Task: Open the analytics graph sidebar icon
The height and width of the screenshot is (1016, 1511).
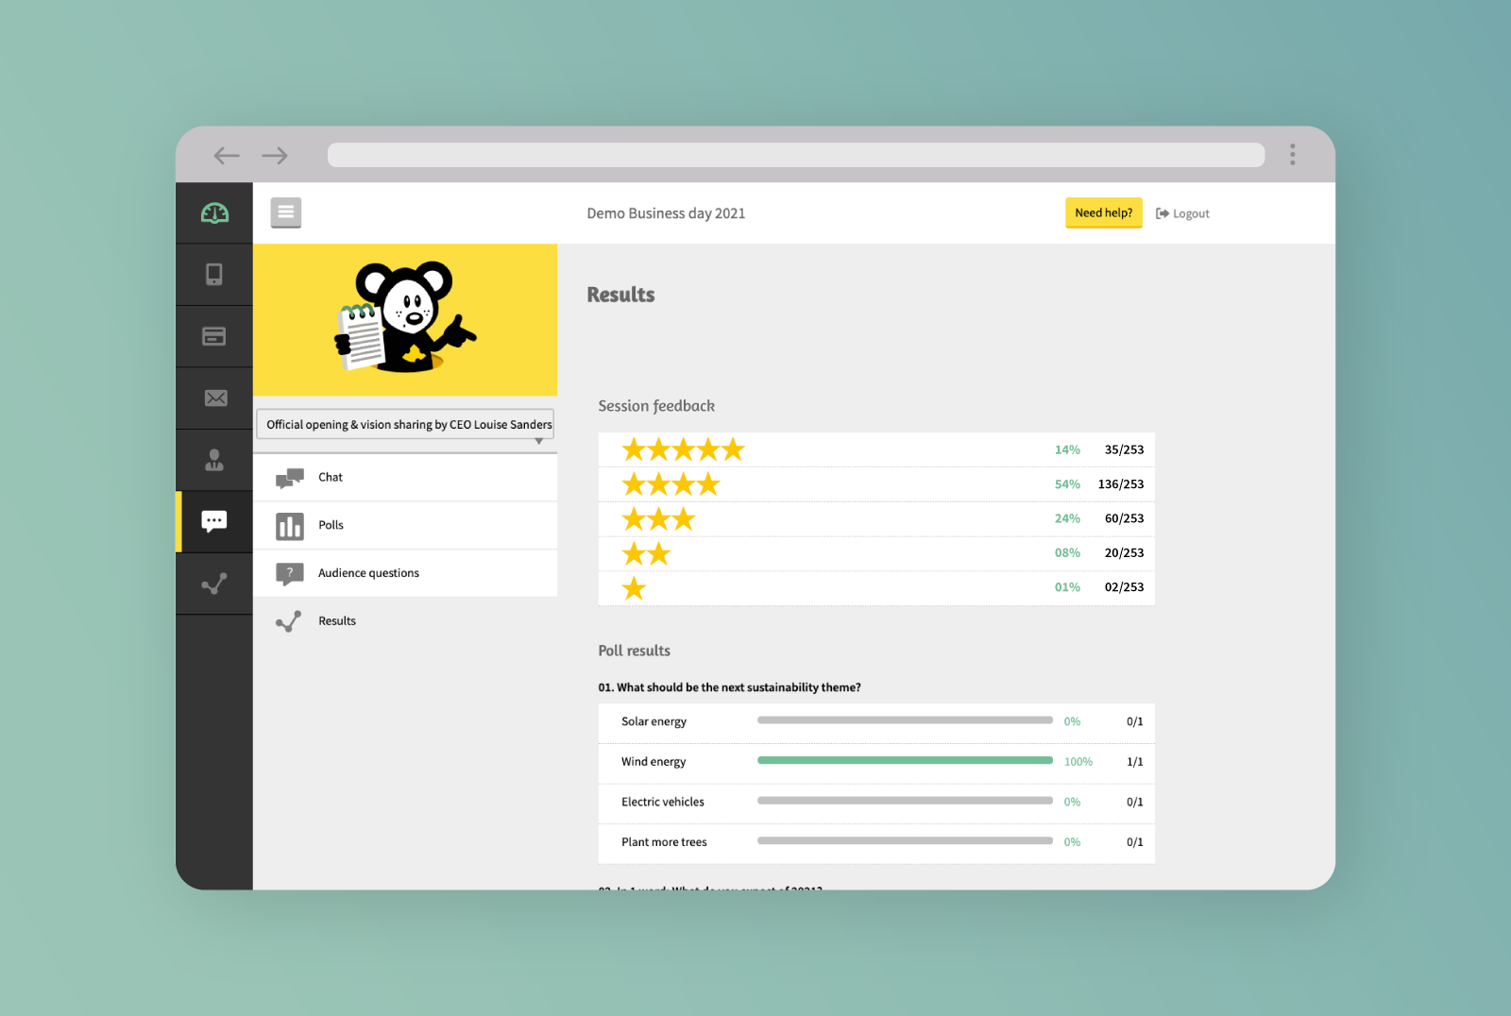Action: tap(214, 584)
